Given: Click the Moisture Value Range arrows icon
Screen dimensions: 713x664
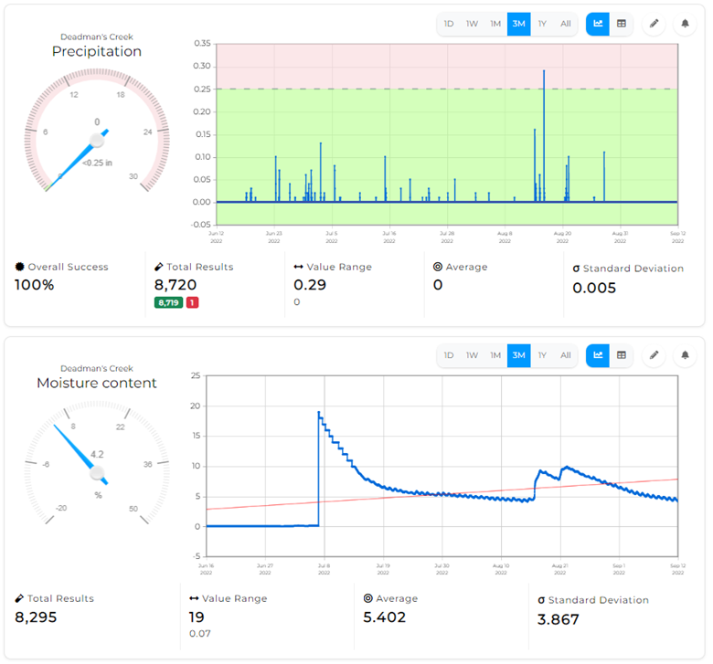Looking at the screenshot, I should tap(194, 598).
